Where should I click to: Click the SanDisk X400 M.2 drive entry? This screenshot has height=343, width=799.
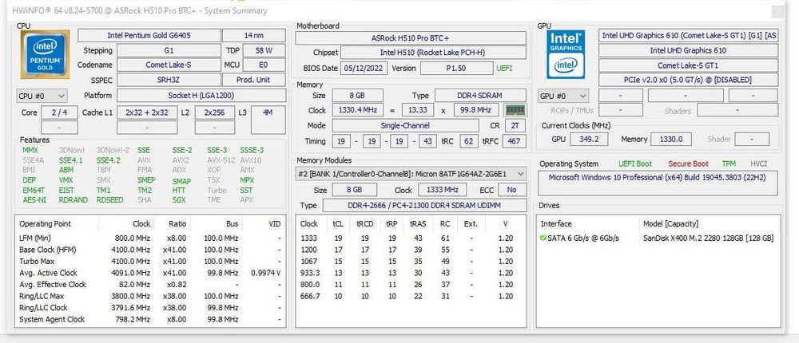pos(708,239)
